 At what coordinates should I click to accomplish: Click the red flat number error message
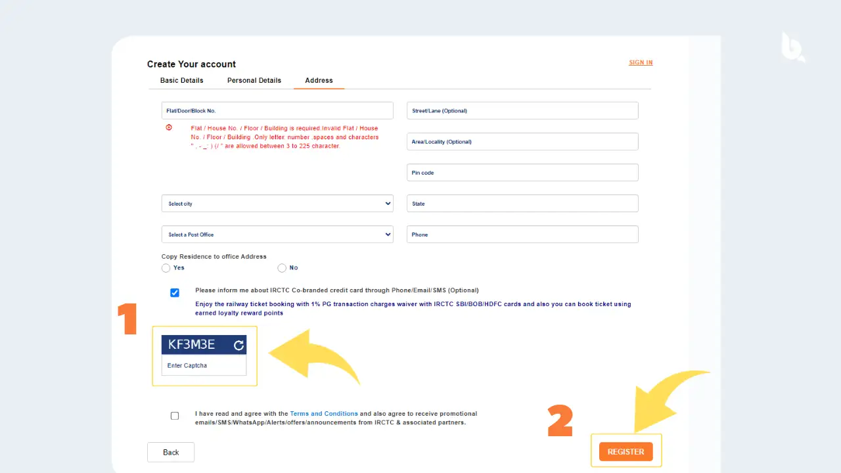[x=284, y=137]
